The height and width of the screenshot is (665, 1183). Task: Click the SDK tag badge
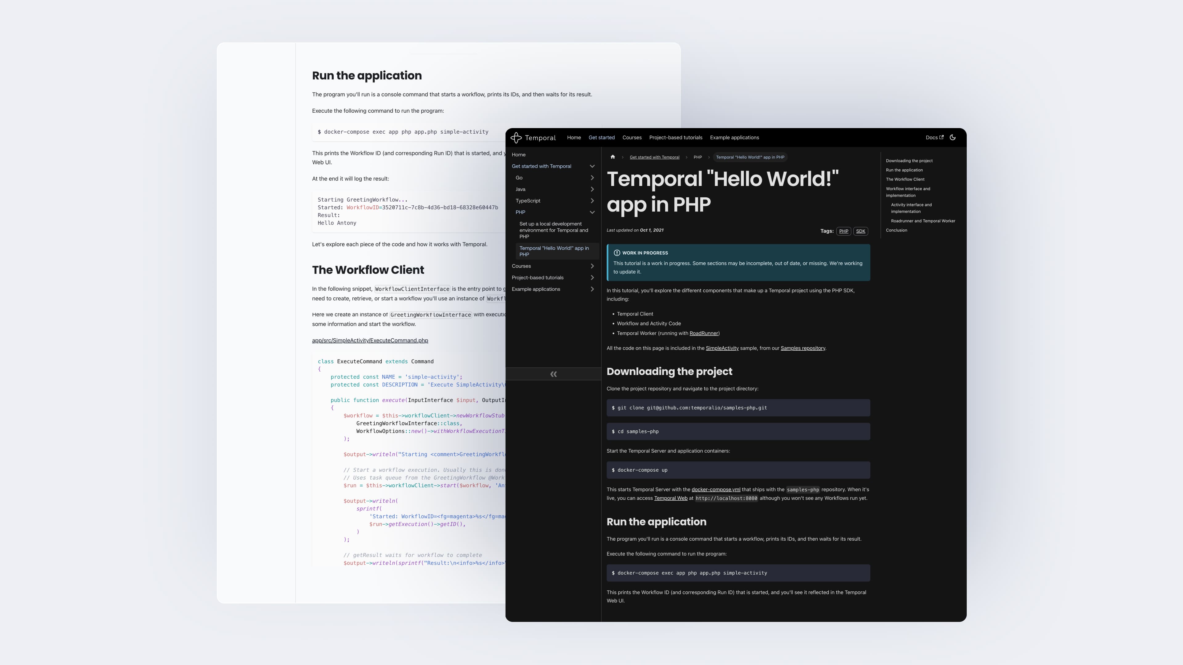(860, 231)
